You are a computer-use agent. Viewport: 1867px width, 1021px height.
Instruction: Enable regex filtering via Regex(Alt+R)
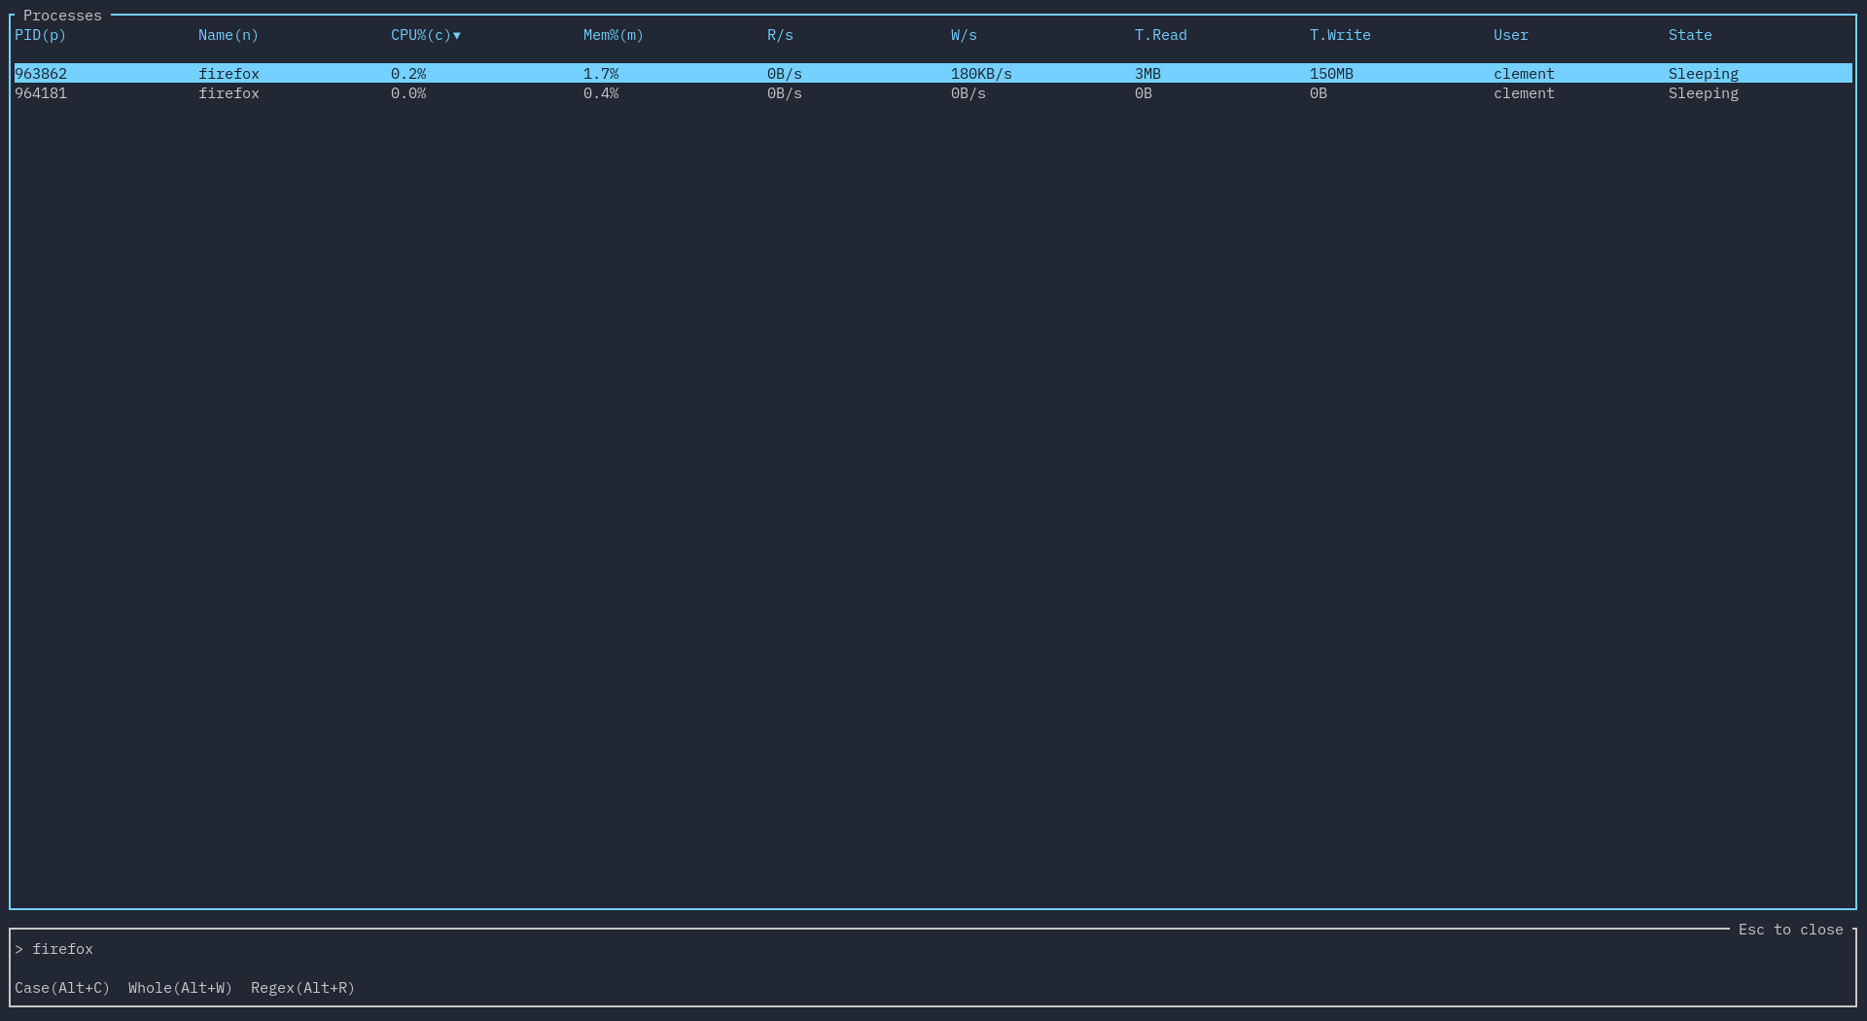(301, 988)
